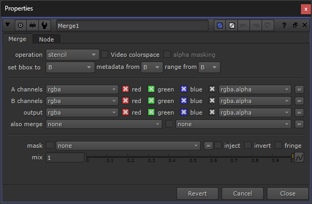Toggle output green checkbox
This screenshot has height=204, width=312.
(151, 112)
